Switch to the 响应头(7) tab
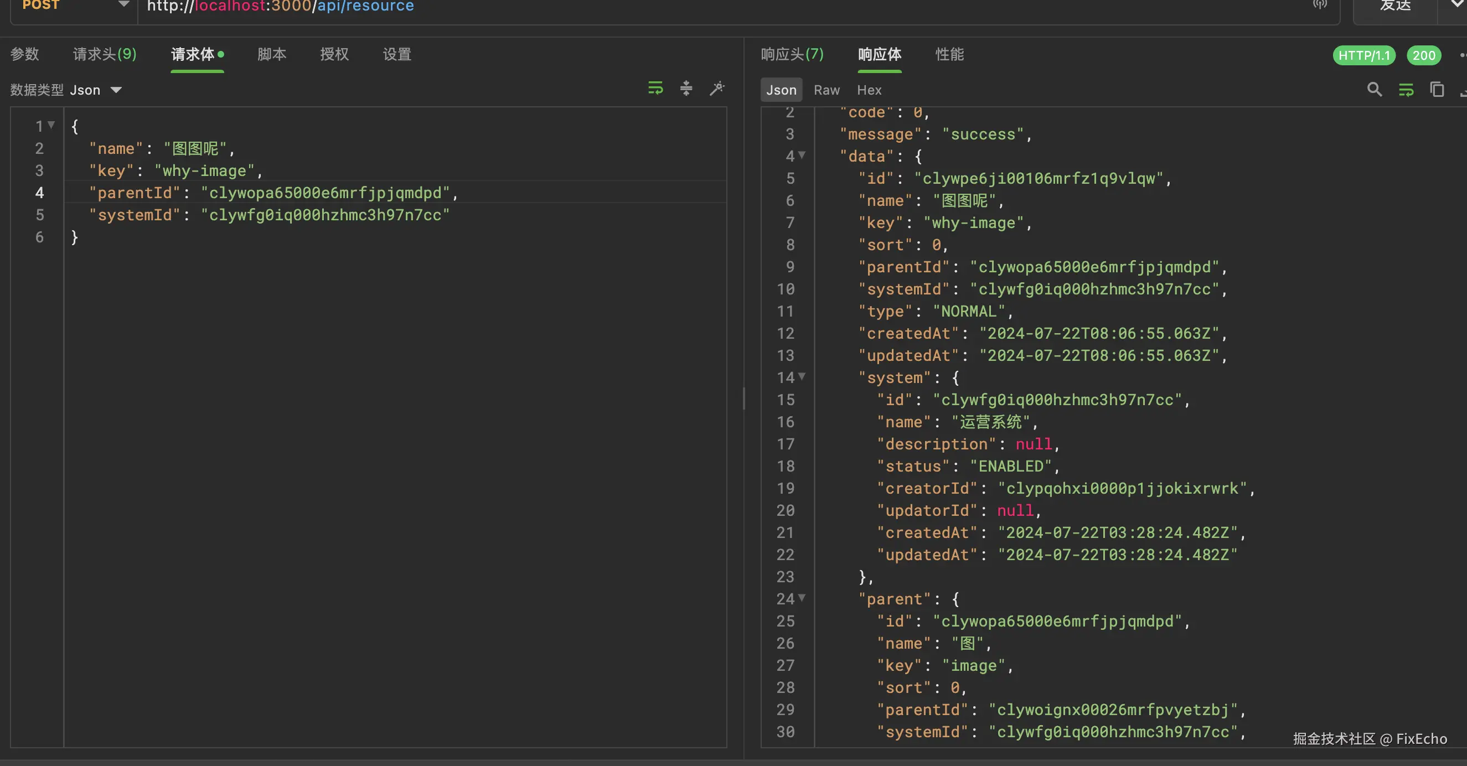The height and width of the screenshot is (766, 1467). tap(792, 54)
